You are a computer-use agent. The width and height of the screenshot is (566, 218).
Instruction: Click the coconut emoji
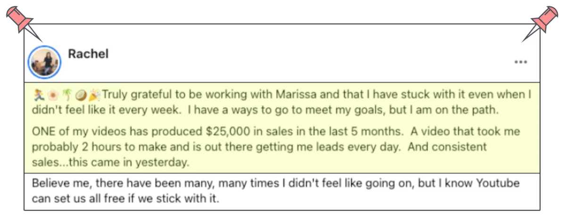point(81,94)
